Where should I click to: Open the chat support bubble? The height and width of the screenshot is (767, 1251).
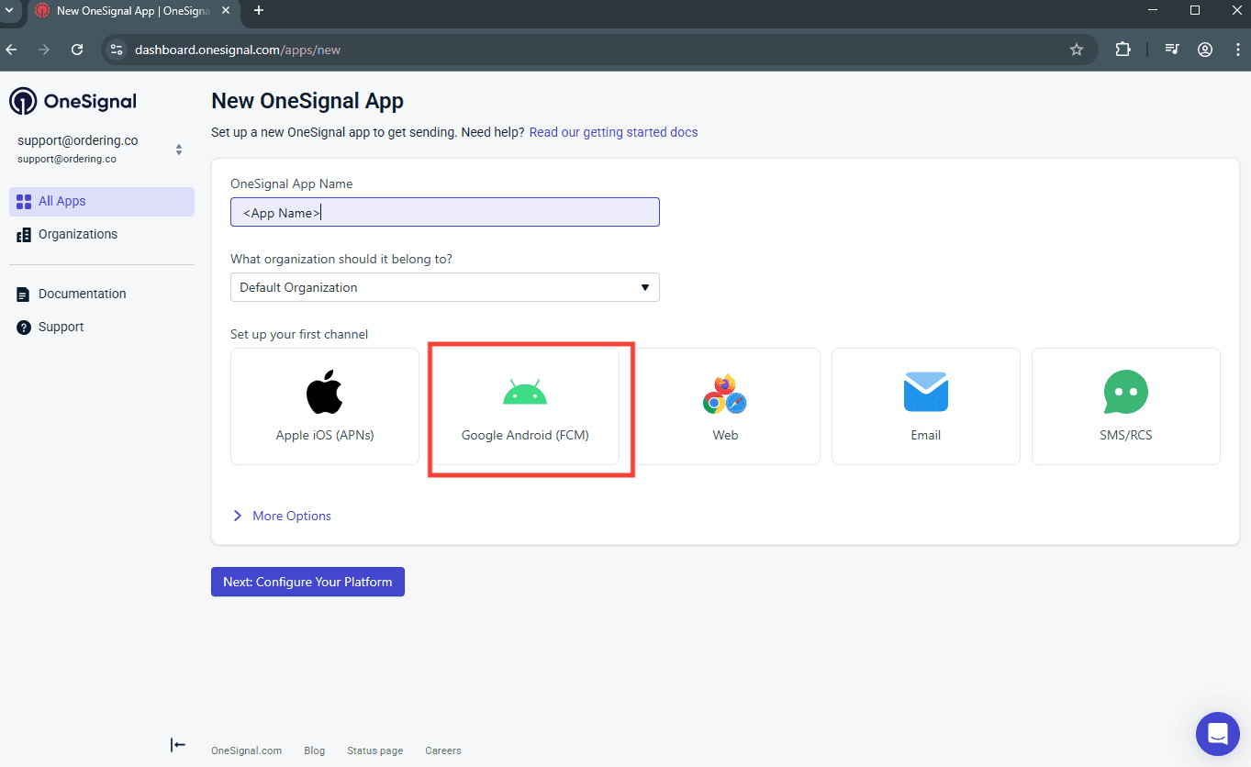(1218, 734)
